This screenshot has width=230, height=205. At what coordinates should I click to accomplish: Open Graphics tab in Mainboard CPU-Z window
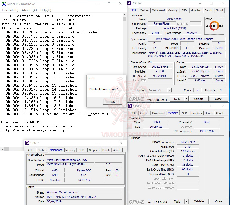click(x=94, y=150)
